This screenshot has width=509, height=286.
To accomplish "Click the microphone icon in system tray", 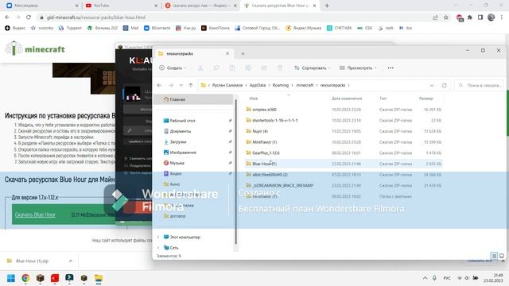I will pos(434,278).
